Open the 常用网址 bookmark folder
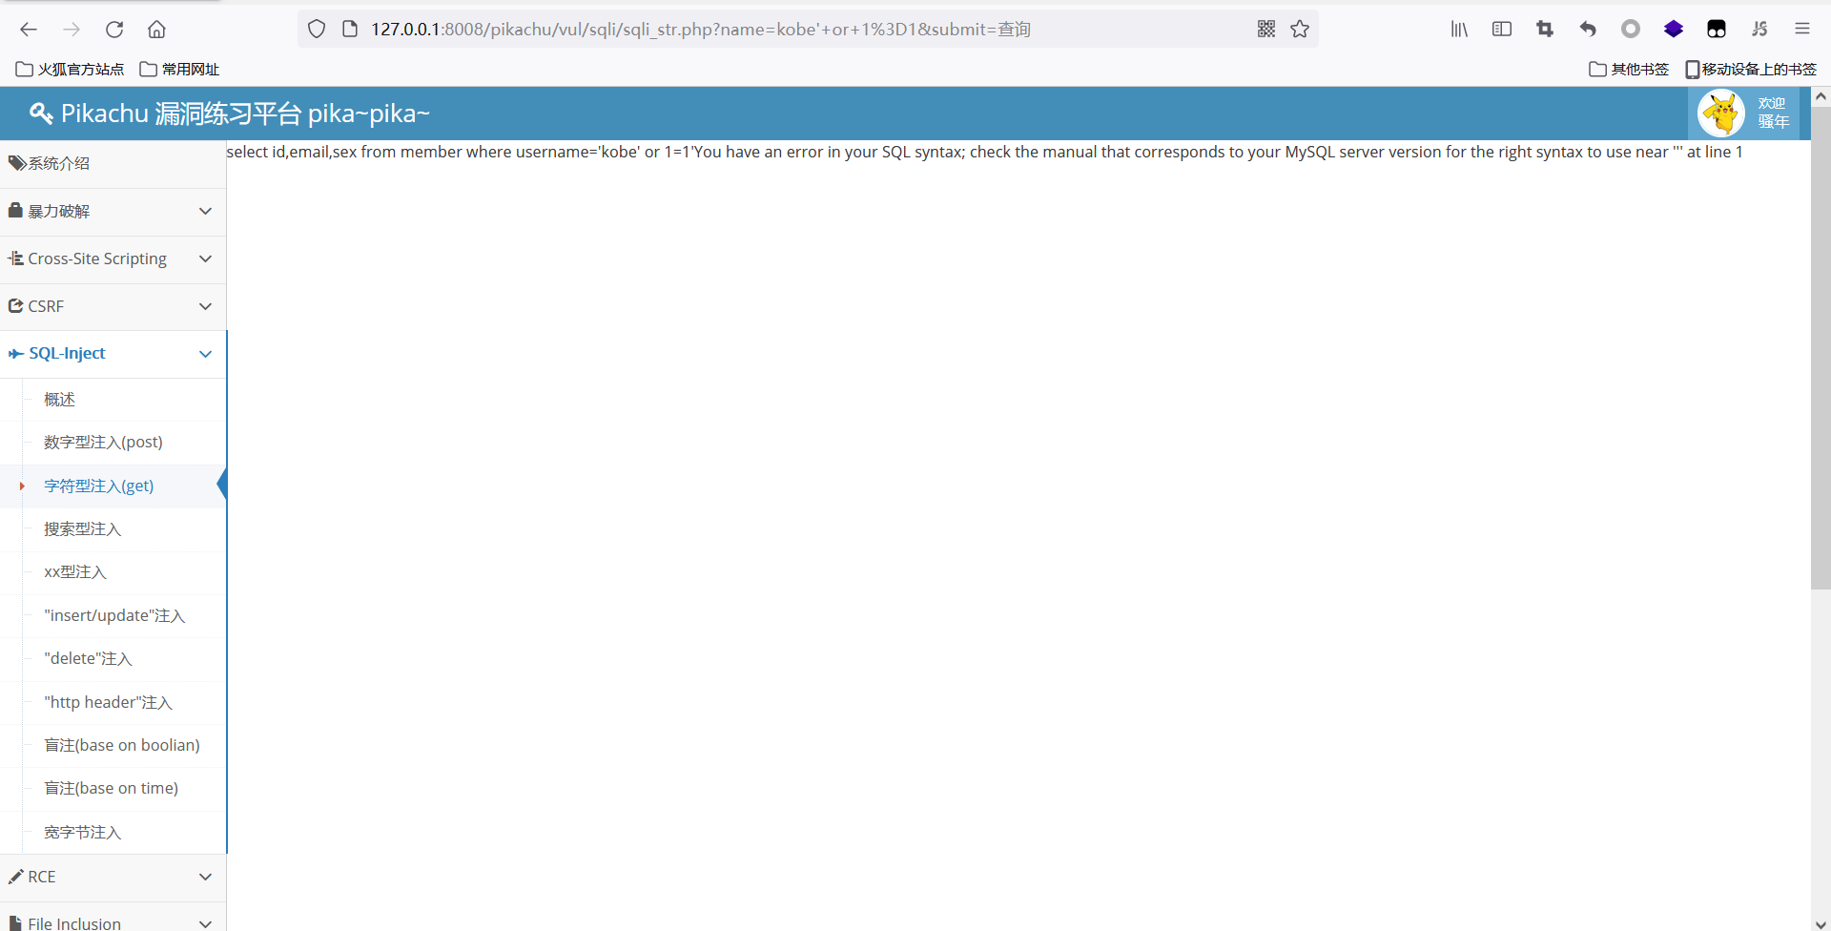This screenshot has height=931, width=1831. [x=179, y=70]
